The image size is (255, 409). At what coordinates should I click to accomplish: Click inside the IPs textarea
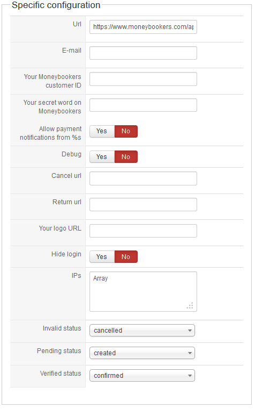click(143, 292)
